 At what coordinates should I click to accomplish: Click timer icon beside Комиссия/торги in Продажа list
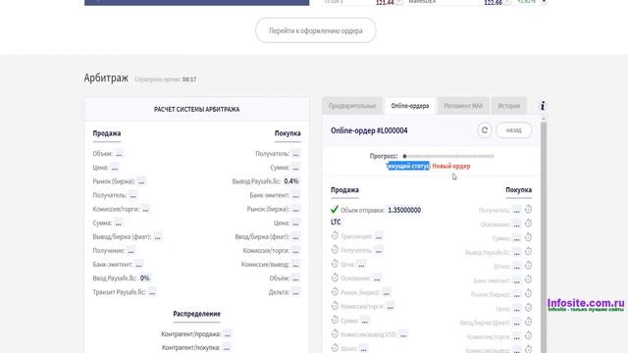point(335,306)
